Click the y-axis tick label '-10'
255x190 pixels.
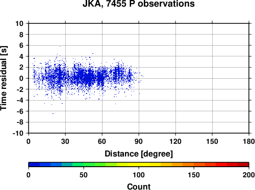coord(18,133)
